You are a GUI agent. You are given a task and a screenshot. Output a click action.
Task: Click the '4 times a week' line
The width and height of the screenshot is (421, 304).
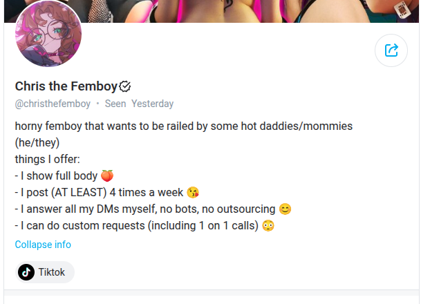pos(107,192)
